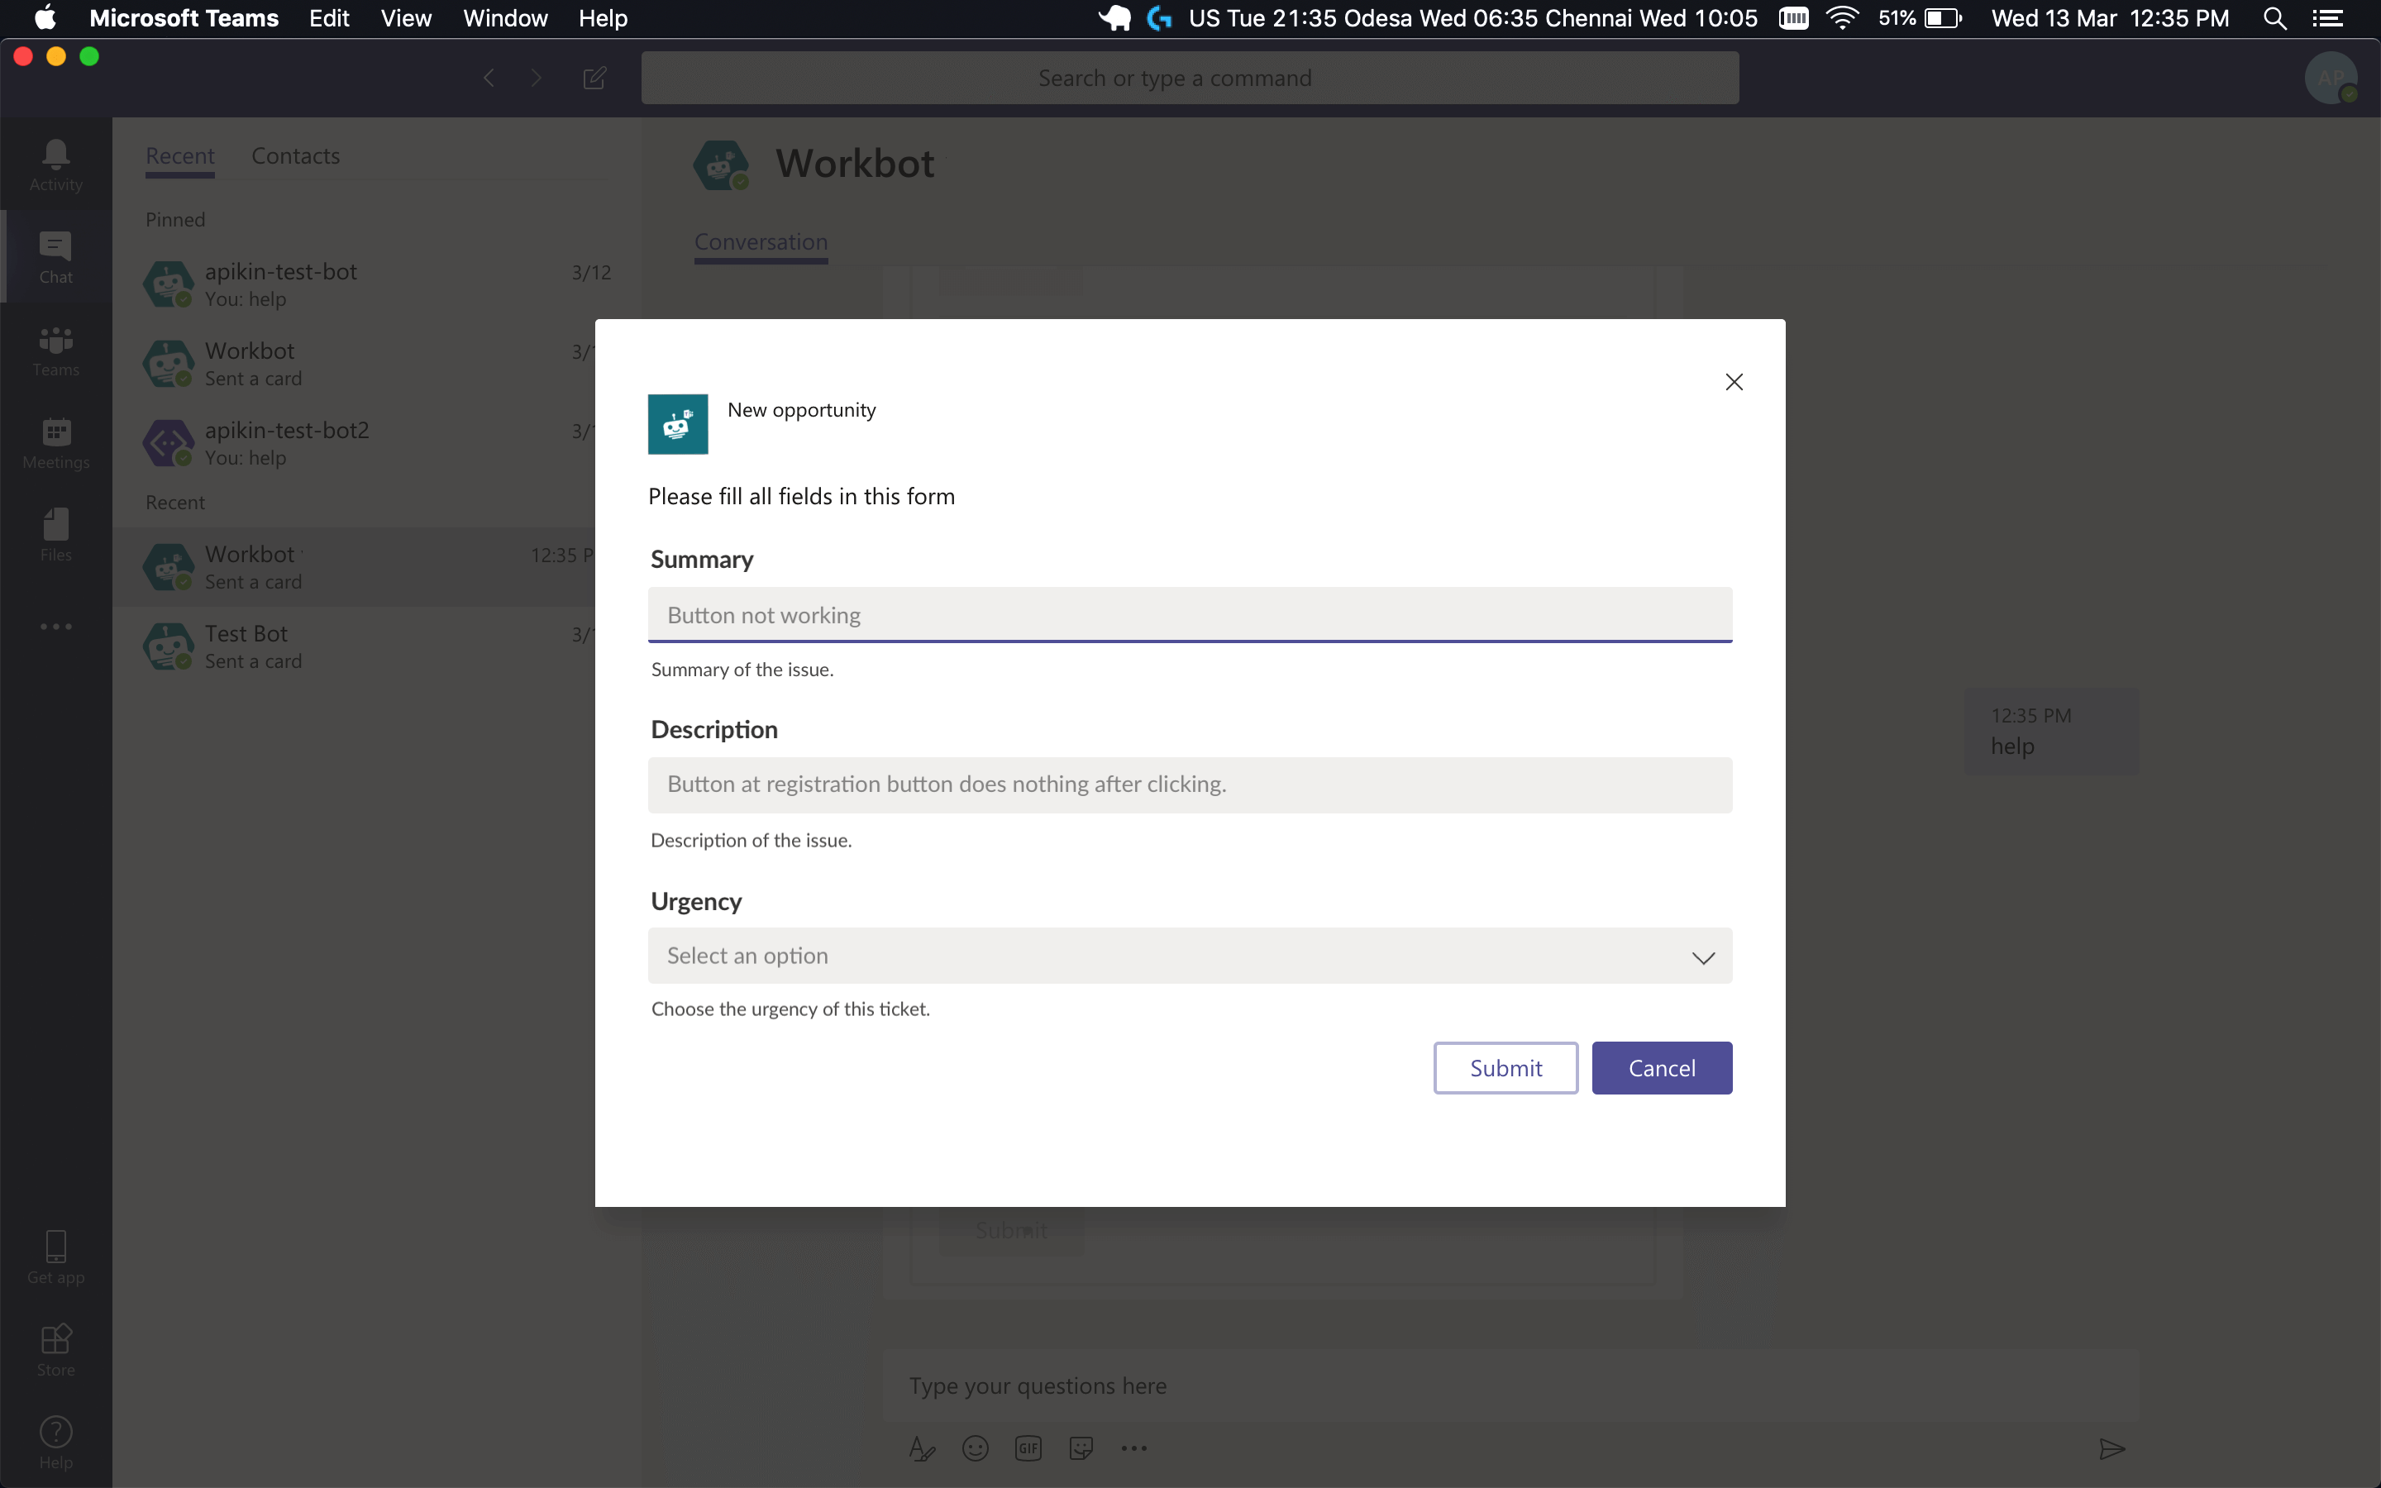
Task: Click the Summary input field
Action: coord(1190,613)
